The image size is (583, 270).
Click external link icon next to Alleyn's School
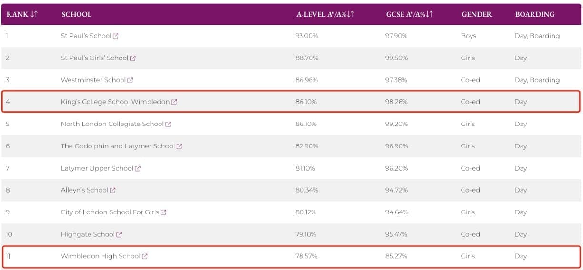tap(113, 190)
